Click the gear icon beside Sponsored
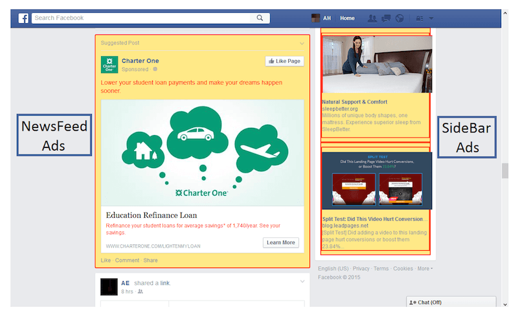 [155, 69]
